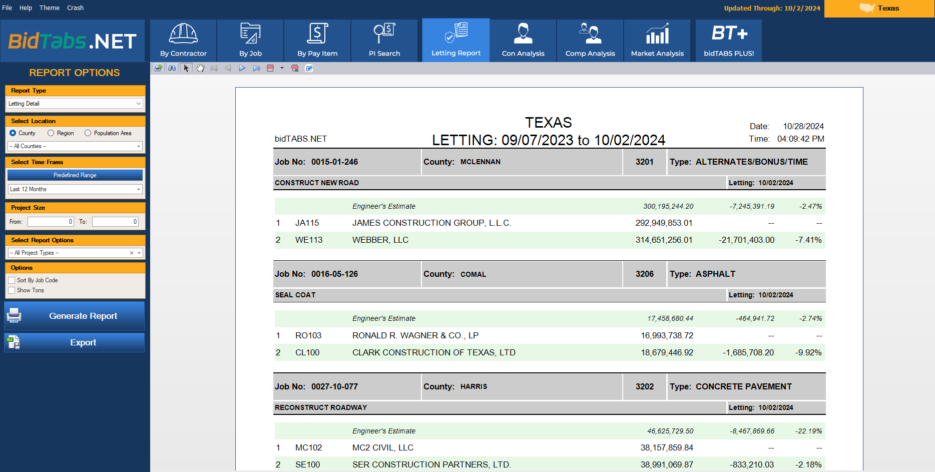The image size is (935, 472).
Task: Select the hand pan tool
Action: [x=200, y=68]
